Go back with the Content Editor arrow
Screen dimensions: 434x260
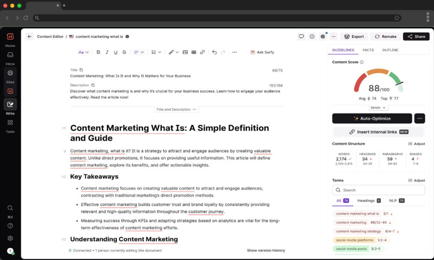30,36
